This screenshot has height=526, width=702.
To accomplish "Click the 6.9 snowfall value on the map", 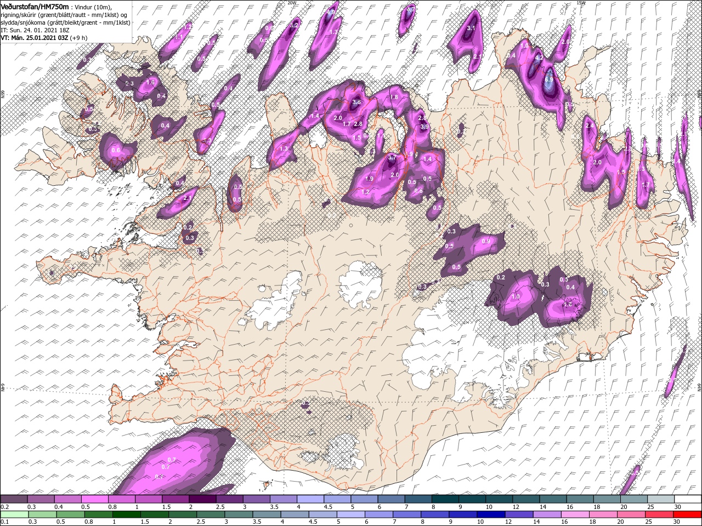I will click(x=550, y=80).
